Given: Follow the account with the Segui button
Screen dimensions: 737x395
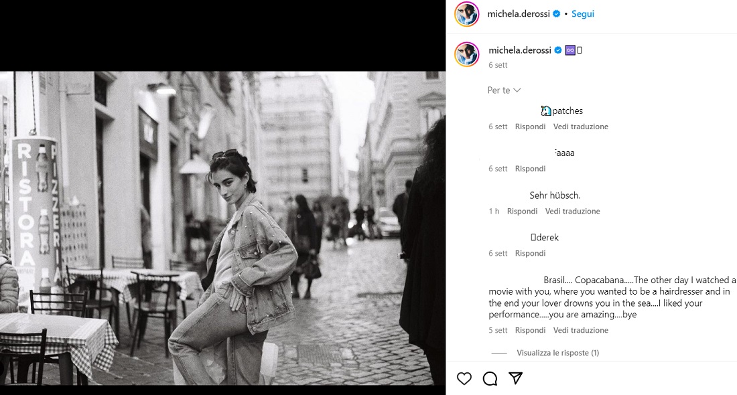Looking at the screenshot, I should (583, 14).
